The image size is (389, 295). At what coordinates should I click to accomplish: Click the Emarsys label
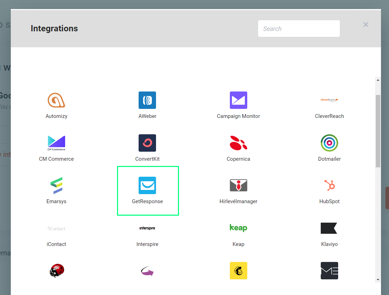[x=56, y=201]
